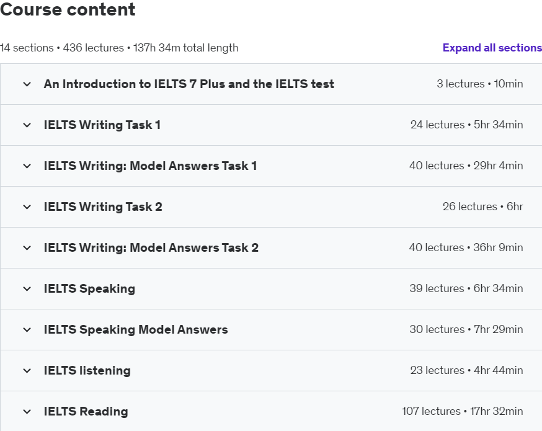Open the IELTS Reading section title
The image size is (542, 431).
pyautogui.click(x=86, y=411)
